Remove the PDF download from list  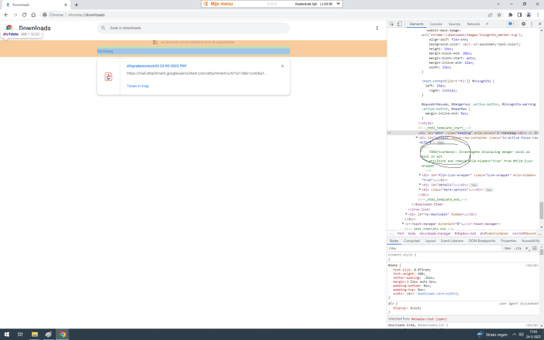(x=282, y=66)
